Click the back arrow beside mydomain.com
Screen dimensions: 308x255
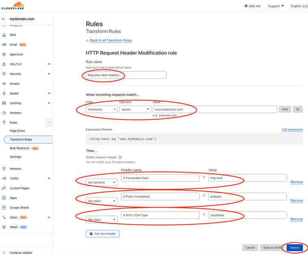pos(4,19)
